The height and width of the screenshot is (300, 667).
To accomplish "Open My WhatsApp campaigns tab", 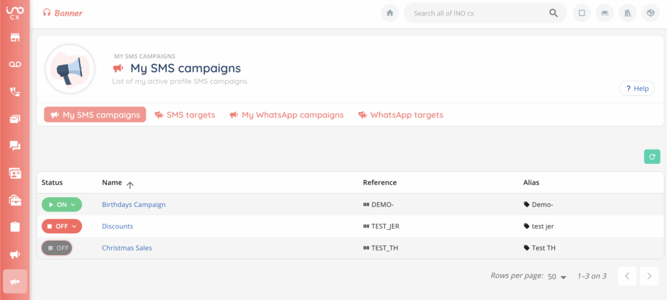I will 287,115.
